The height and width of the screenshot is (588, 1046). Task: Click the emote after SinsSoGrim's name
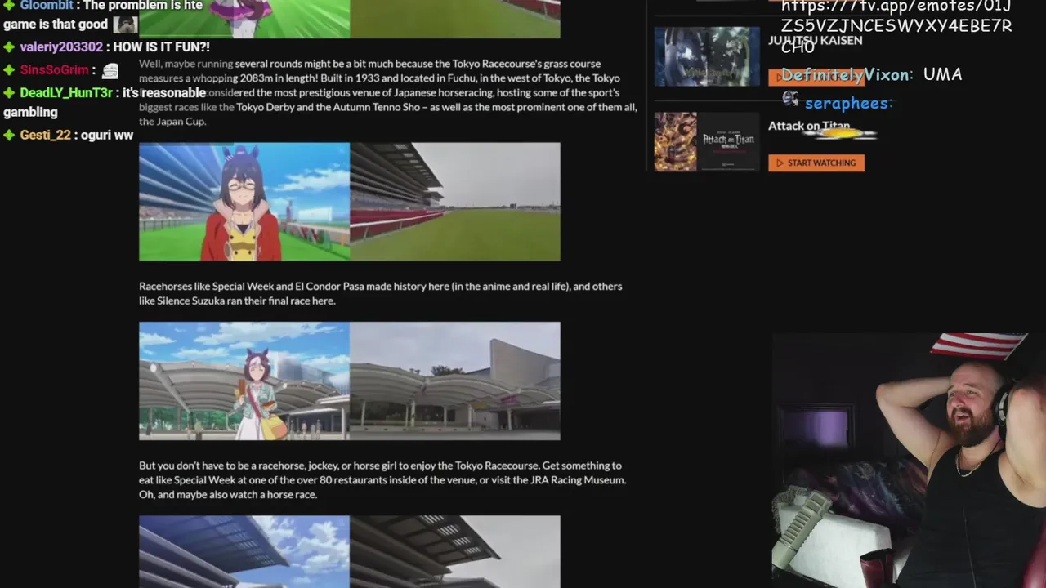110,71
